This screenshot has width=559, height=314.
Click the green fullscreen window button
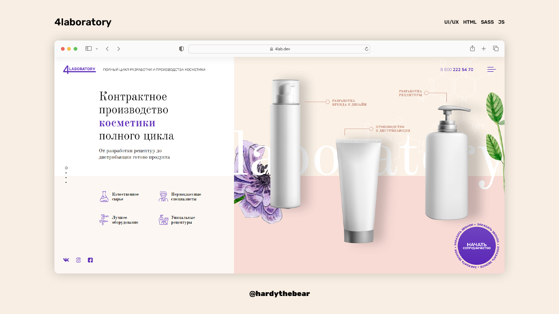click(x=75, y=49)
